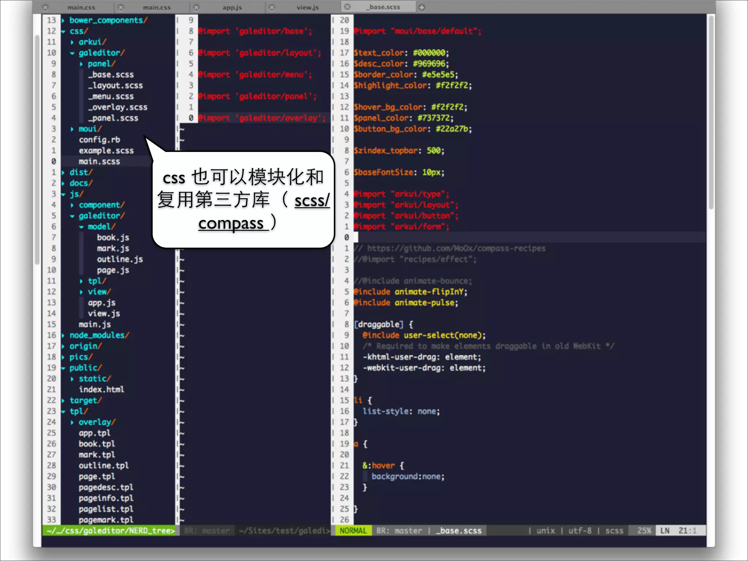Viewport: 748px width, 561px height.
Task: Expand the dist folder
Action: click(x=63, y=172)
